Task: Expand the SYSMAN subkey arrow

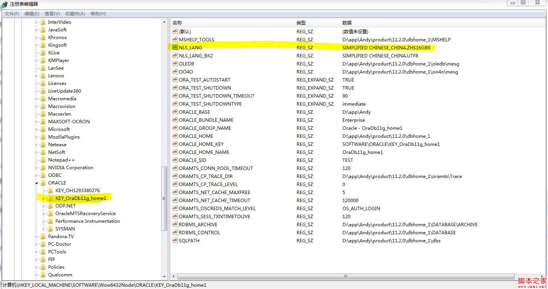Action: tap(44, 229)
